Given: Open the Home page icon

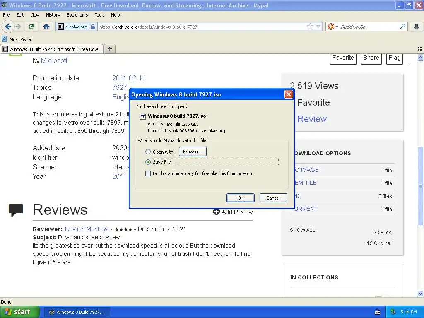Looking at the screenshot, I should pos(46,26).
